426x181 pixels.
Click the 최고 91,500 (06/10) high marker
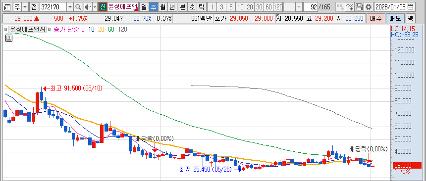pyautogui.click(x=72, y=89)
